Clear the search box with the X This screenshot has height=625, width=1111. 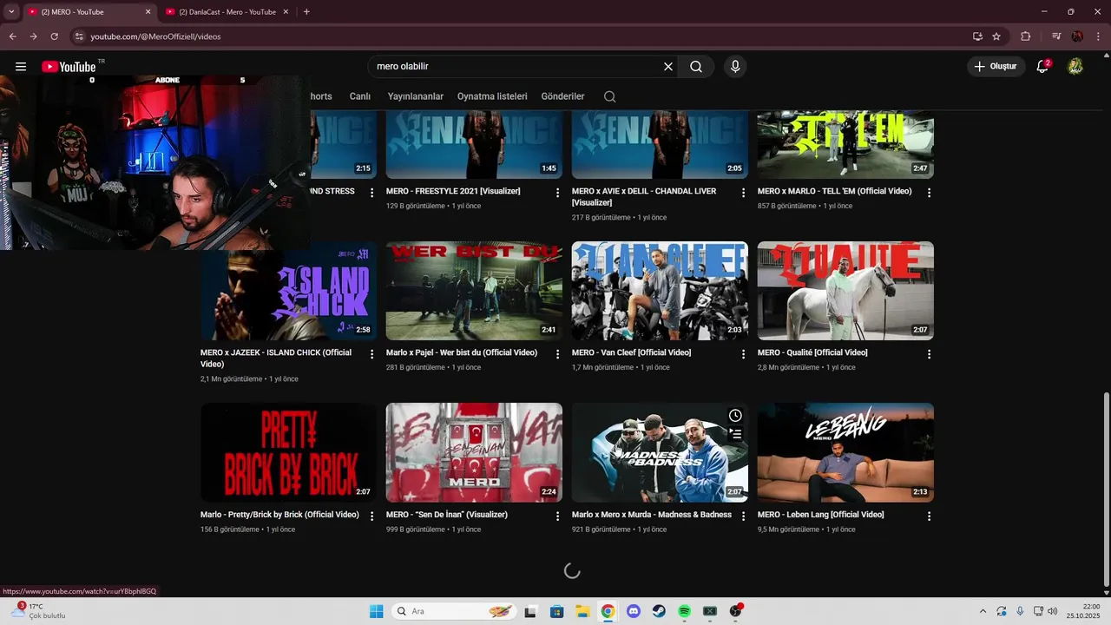click(x=668, y=67)
